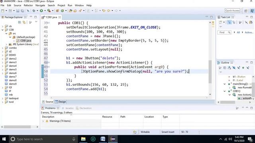Collapse the CDB project node
The height and width of the screenshot is (143, 255).
[x=2, y=30]
